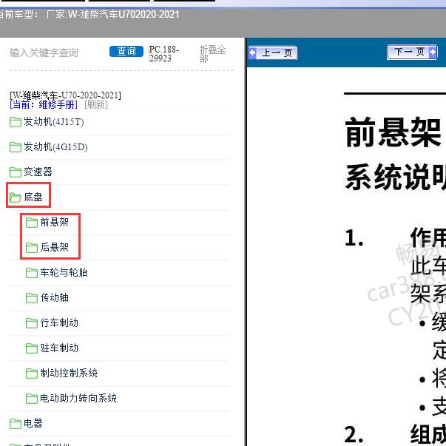Open the 行车制动 subfolder
Viewport: 446px width, 446px height.
coord(59,322)
